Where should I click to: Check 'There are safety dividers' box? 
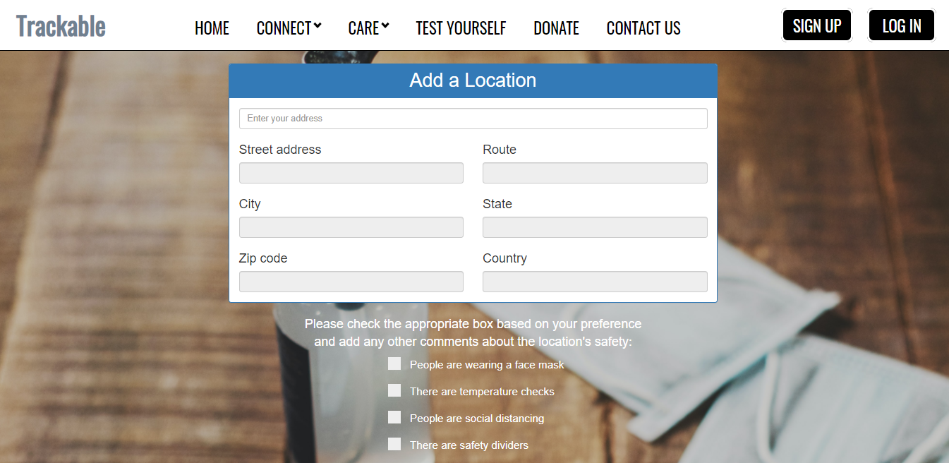pyautogui.click(x=394, y=444)
